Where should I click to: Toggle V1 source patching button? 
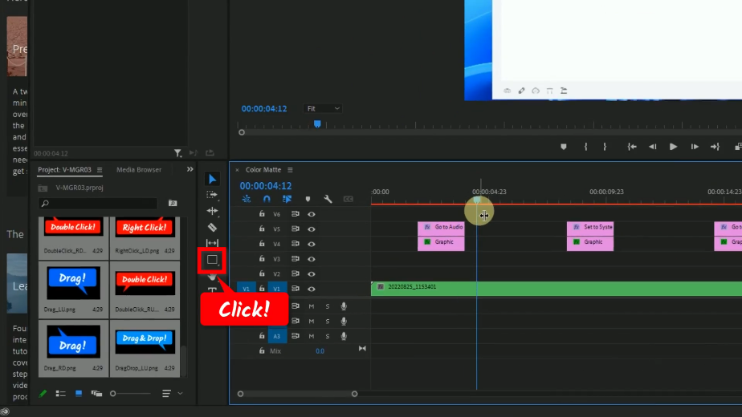coord(246,289)
